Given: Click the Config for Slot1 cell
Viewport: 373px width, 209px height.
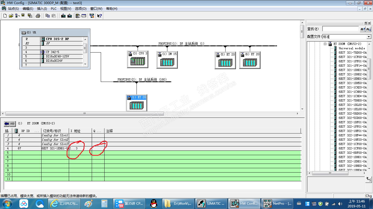Looking at the screenshot, I should (55, 135).
